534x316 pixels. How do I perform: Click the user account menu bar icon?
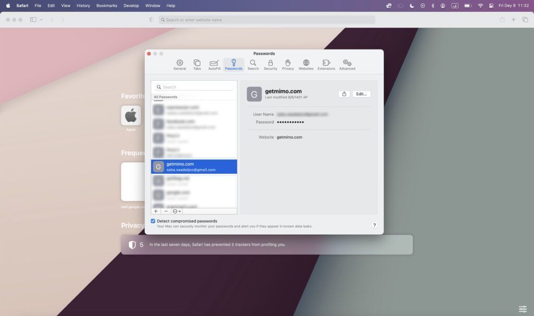pos(443,5)
